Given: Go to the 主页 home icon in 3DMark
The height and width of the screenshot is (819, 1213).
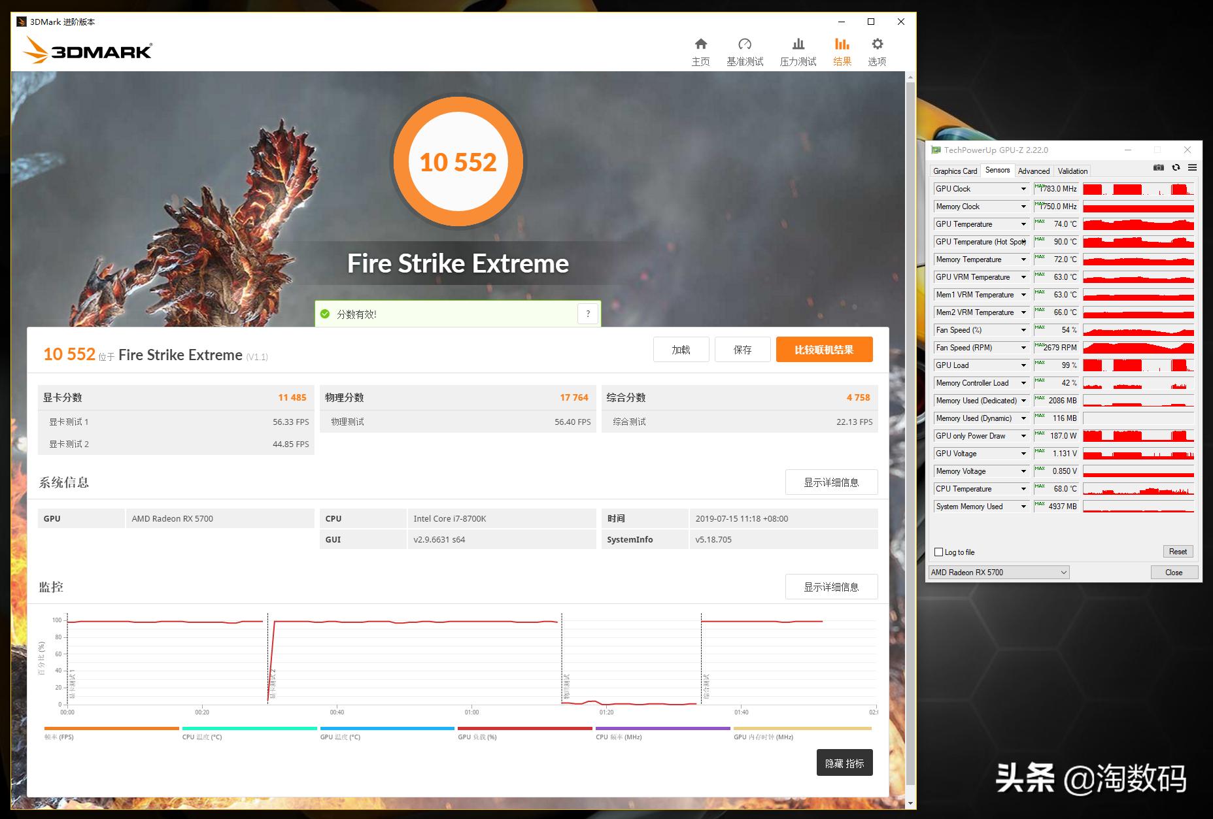Looking at the screenshot, I should point(700,44).
